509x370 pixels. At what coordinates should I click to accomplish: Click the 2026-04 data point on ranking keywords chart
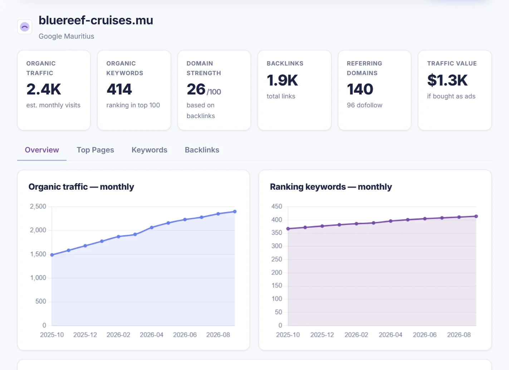(391, 221)
